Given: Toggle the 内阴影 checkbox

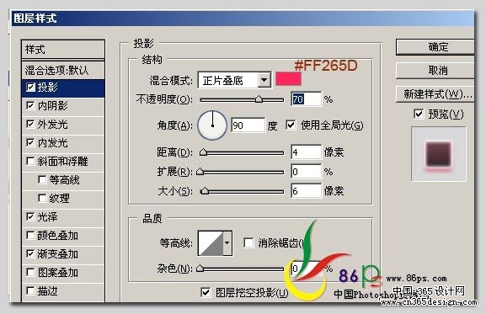Looking at the screenshot, I should pyautogui.click(x=30, y=106).
